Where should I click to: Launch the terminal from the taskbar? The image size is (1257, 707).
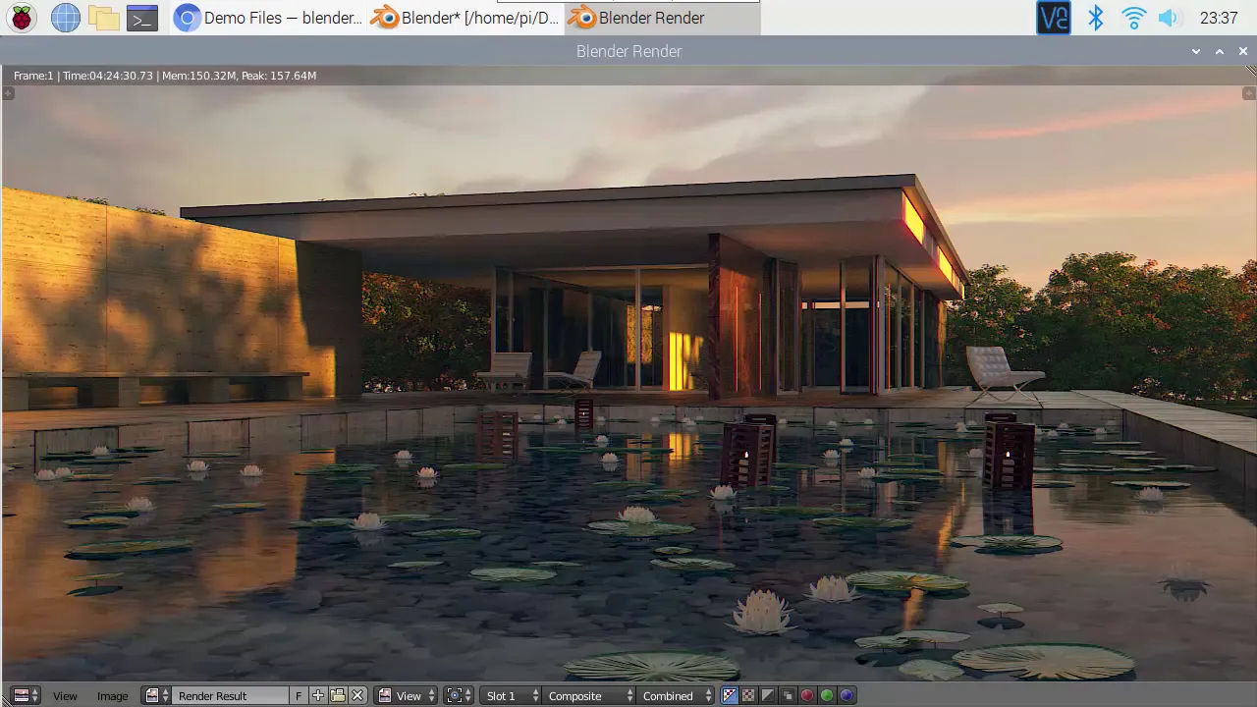pyautogui.click(x=142, y=18)
